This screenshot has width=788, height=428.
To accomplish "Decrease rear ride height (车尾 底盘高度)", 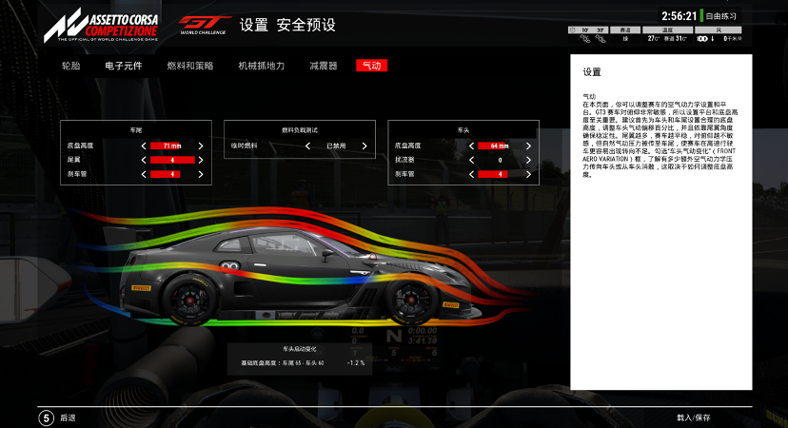I will click(x=144, y=146).
